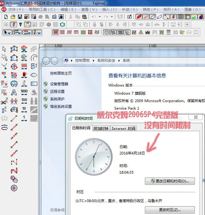Open the 远程设置 link

pos(57,91)
